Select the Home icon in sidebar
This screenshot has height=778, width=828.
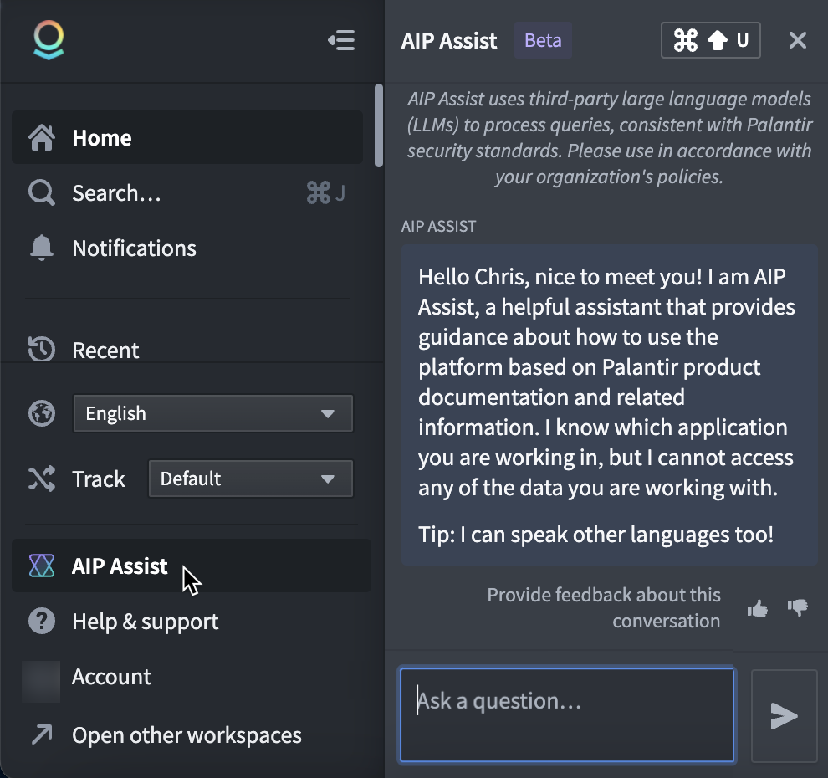pyautogui.click(x=40, y=137)
